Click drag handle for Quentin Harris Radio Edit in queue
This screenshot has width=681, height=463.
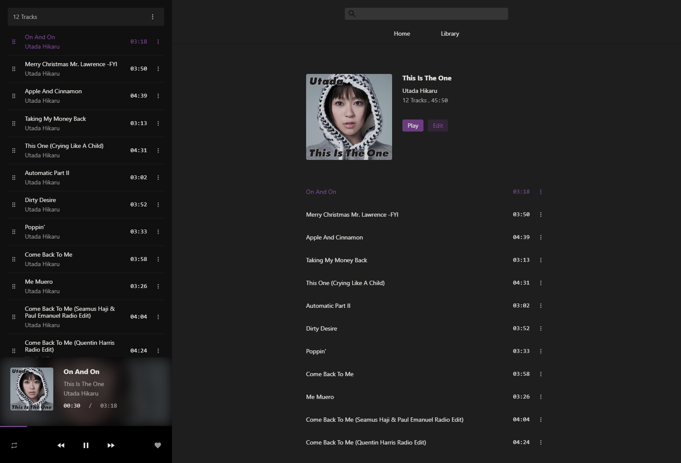tap(14, 351)
